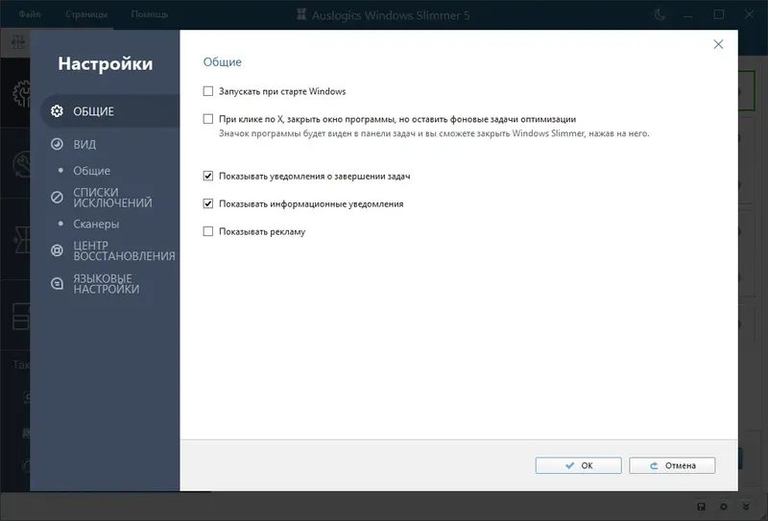The height and width of the screenshot is (521, 768).
Task: Uncheck Показывать уведомления о завершении задач
Action: [208, 176]
